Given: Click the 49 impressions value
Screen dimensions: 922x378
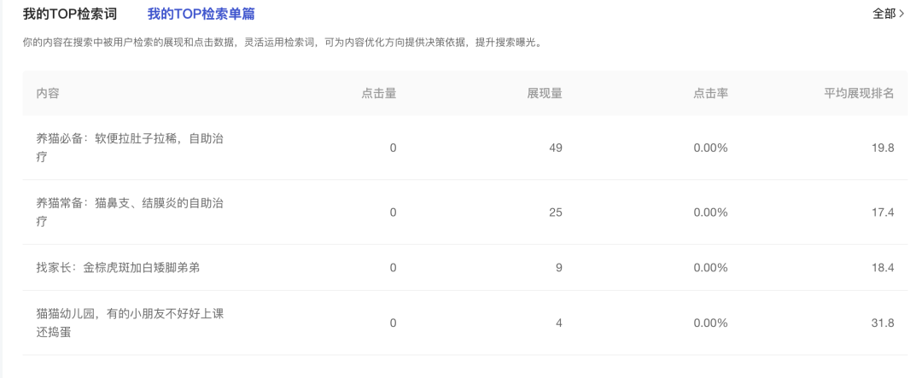Looking at the screenshot, I should point(556,148).
